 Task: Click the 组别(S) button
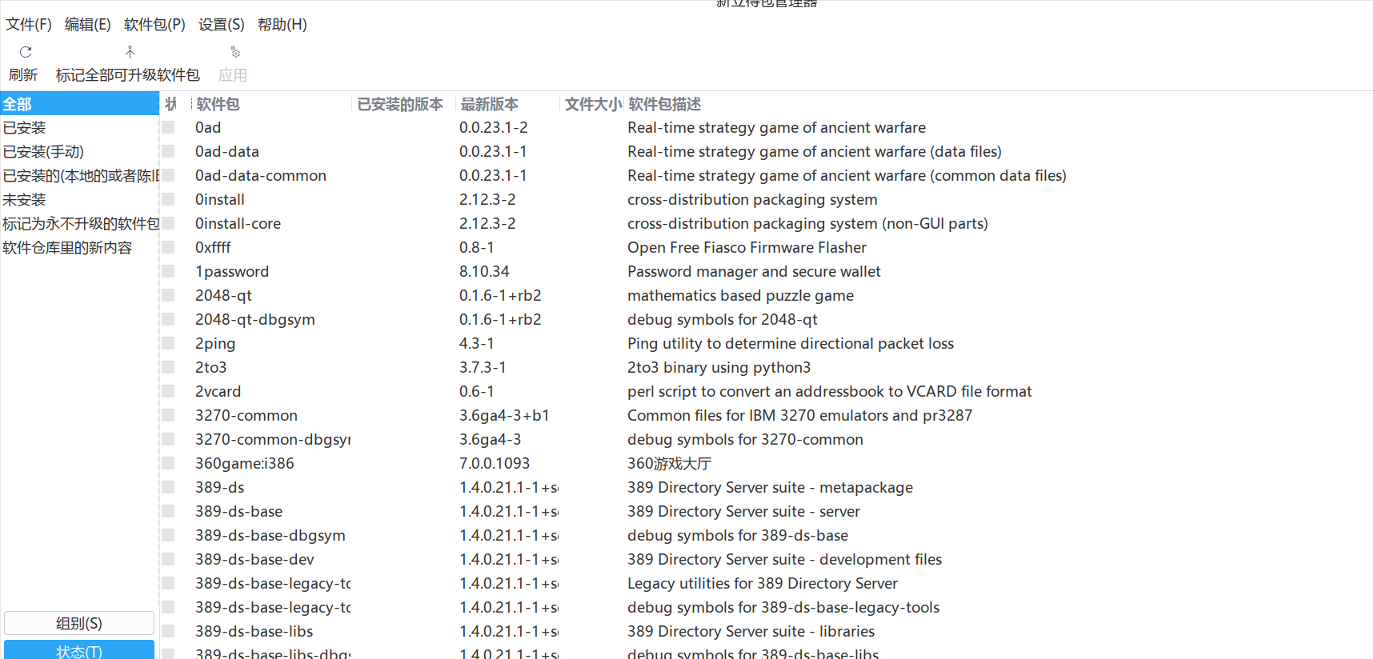[x=79, y=623]
